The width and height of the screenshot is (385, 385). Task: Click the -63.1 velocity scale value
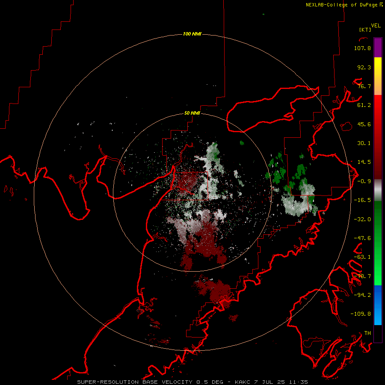coord(362,257)
